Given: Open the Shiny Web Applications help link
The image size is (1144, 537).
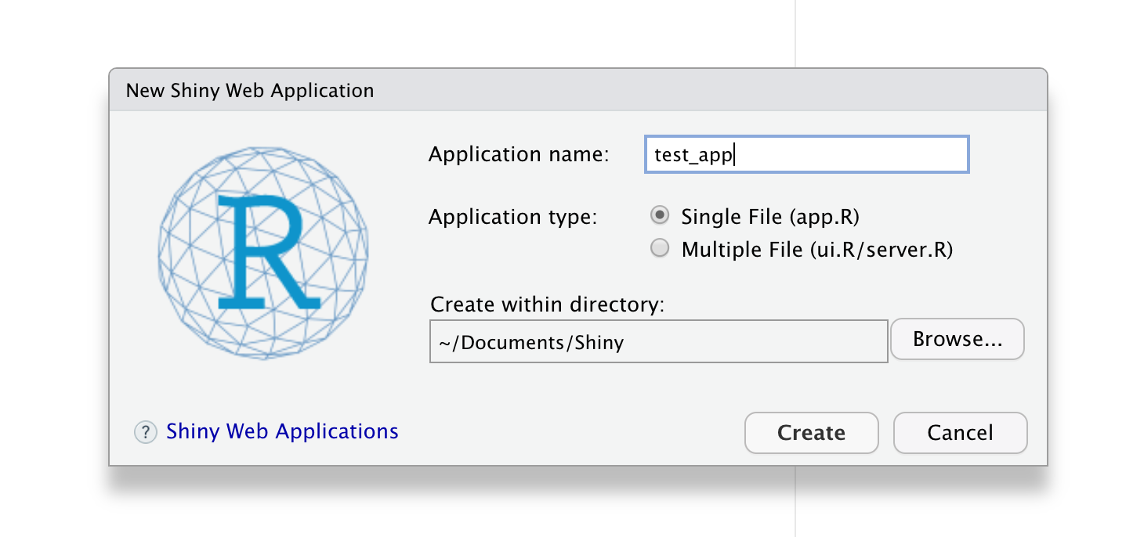Looking at the screenshot, I should (x=282, y=431).
